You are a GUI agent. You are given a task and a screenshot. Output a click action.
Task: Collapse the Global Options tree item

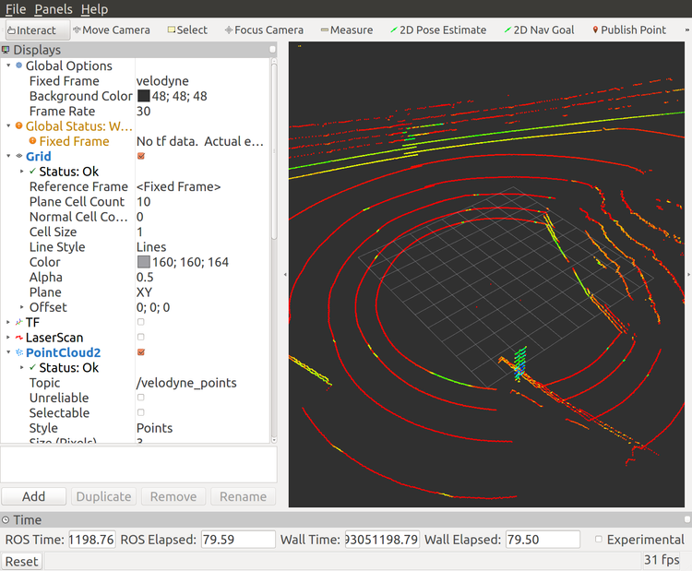(x=8, y=65)
